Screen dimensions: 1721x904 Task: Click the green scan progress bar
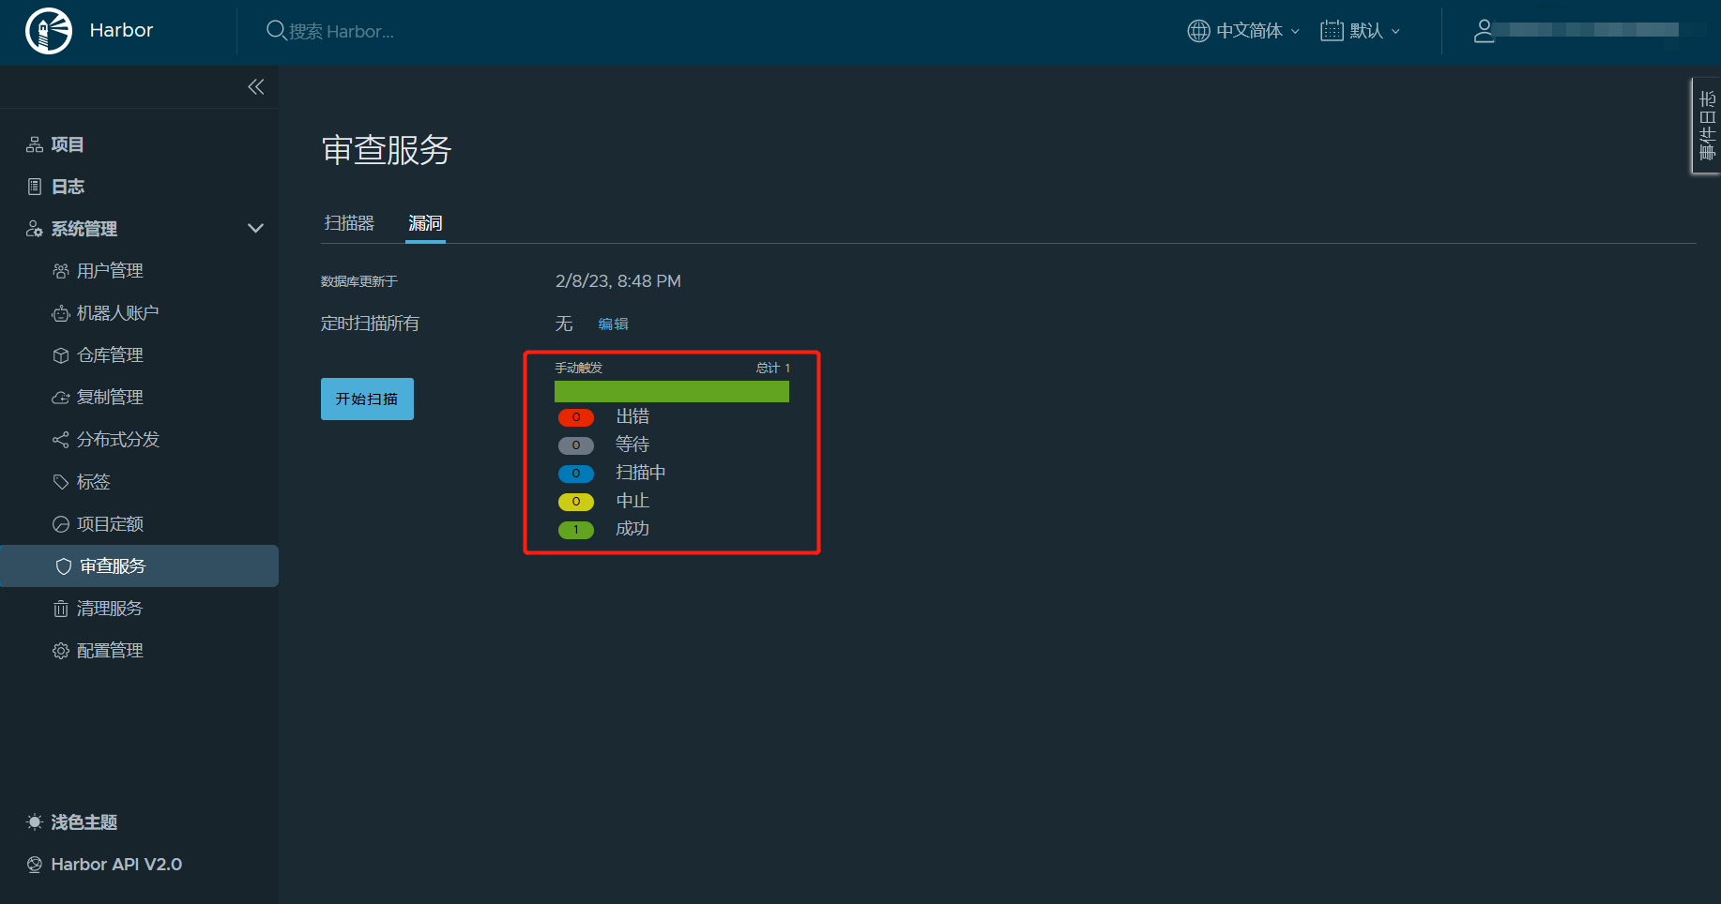coord(671,392)
